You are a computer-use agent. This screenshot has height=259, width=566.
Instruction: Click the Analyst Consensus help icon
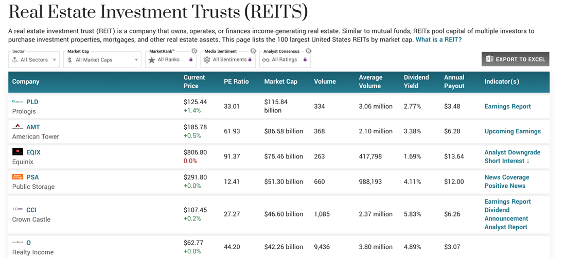308,51
